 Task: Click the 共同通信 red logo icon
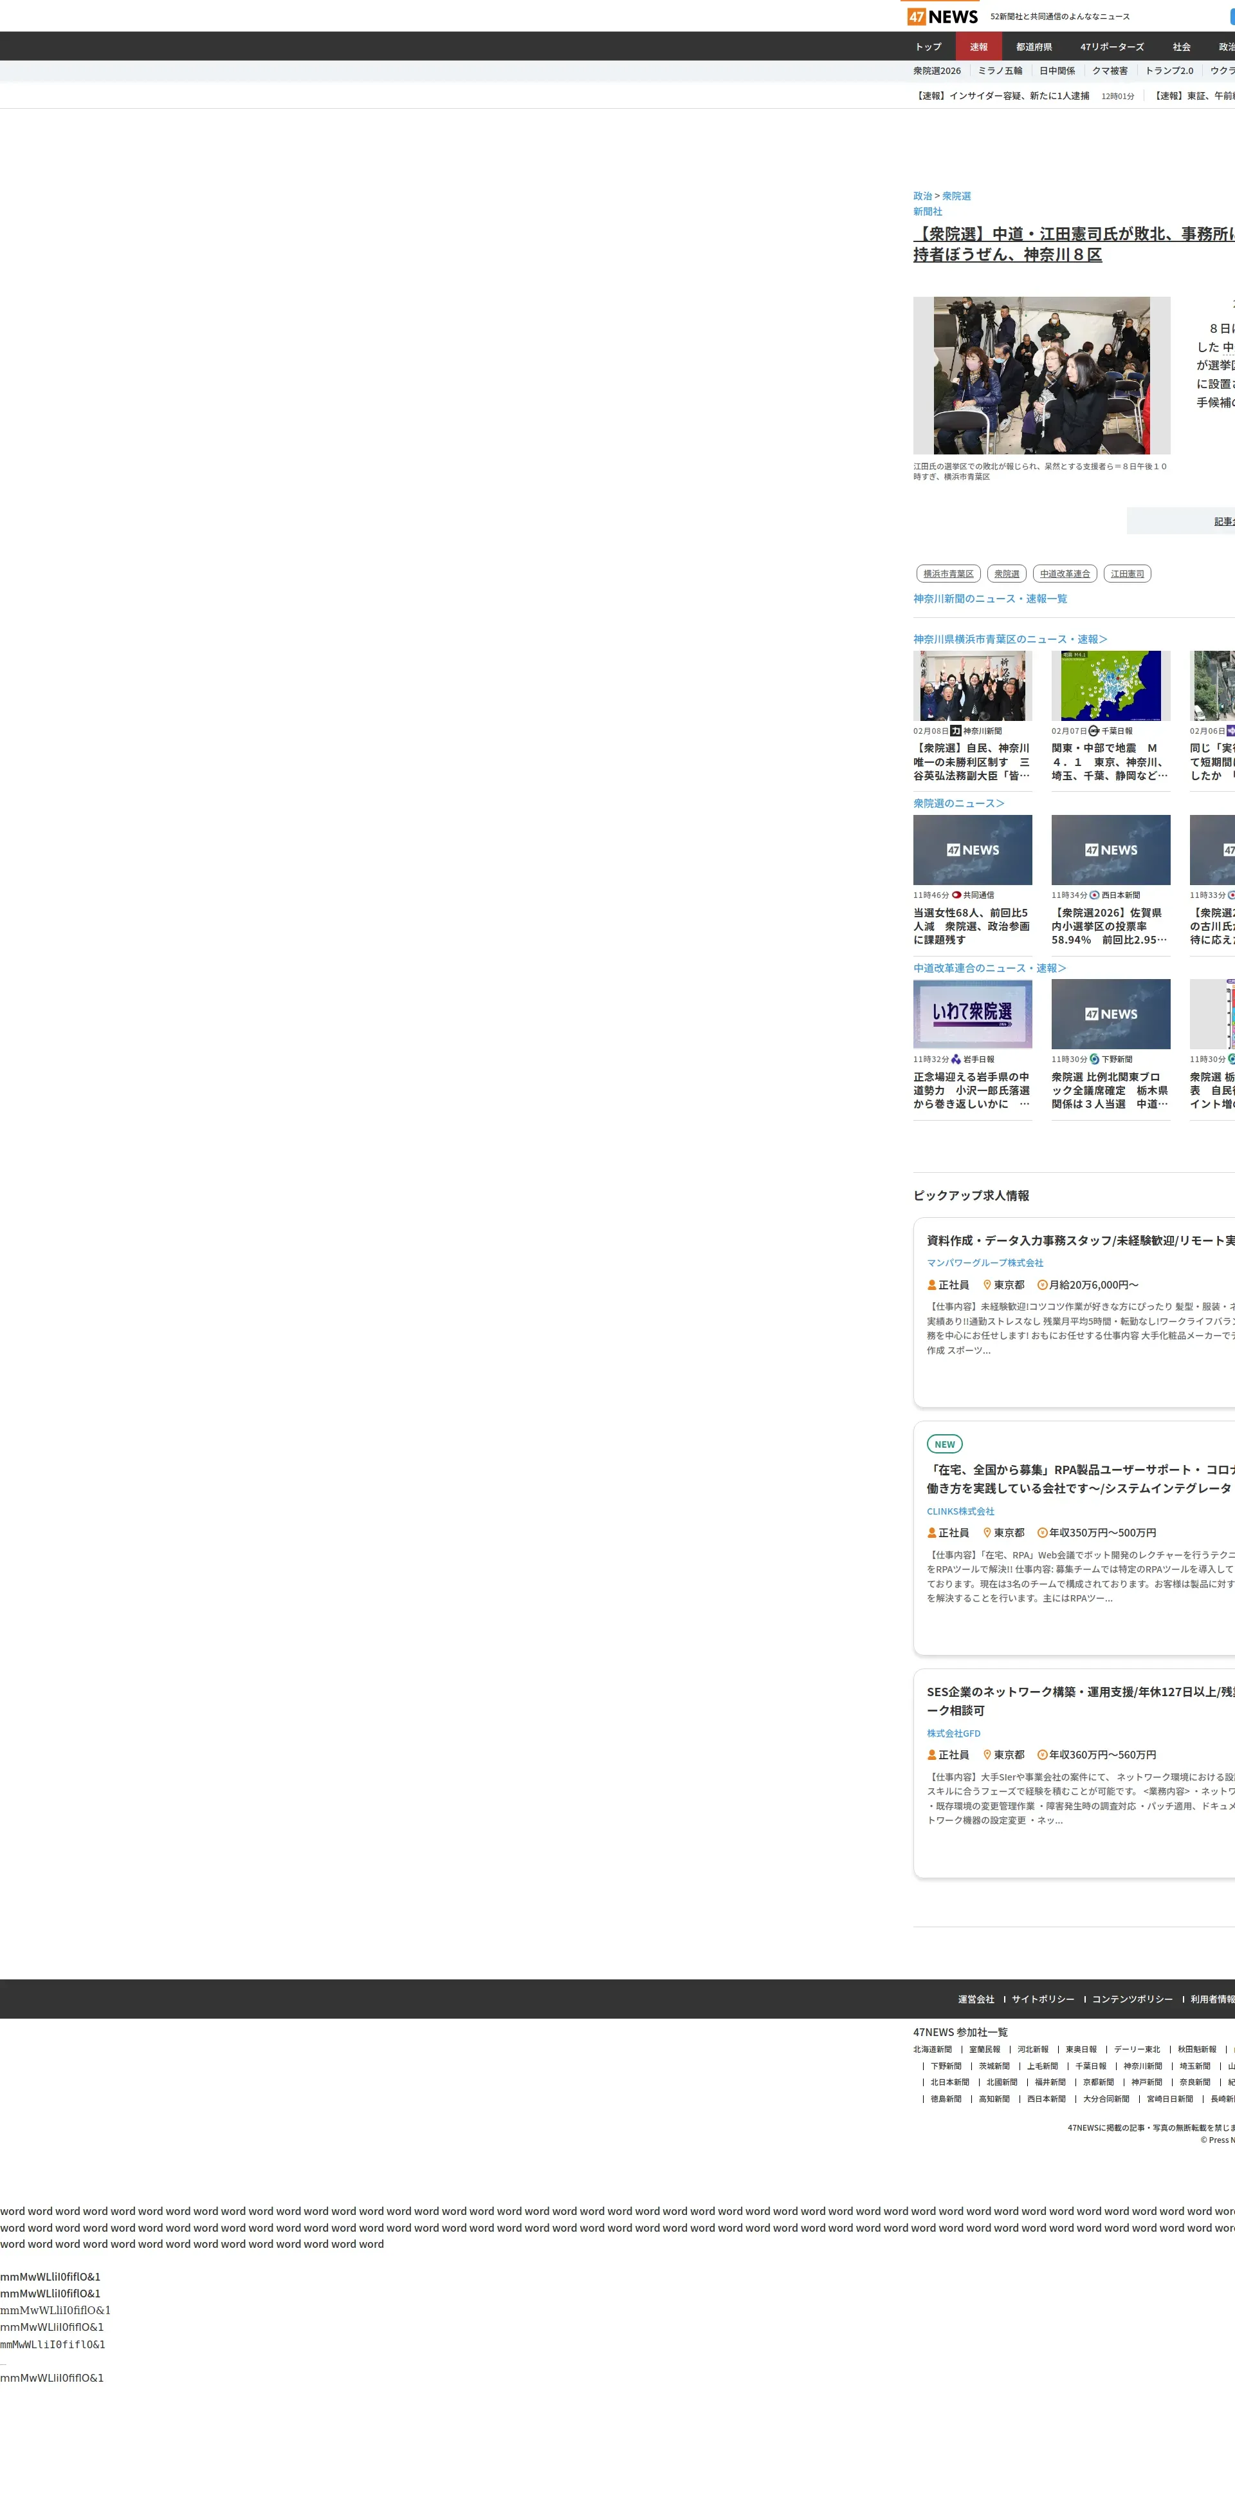(x=956, y=895)
